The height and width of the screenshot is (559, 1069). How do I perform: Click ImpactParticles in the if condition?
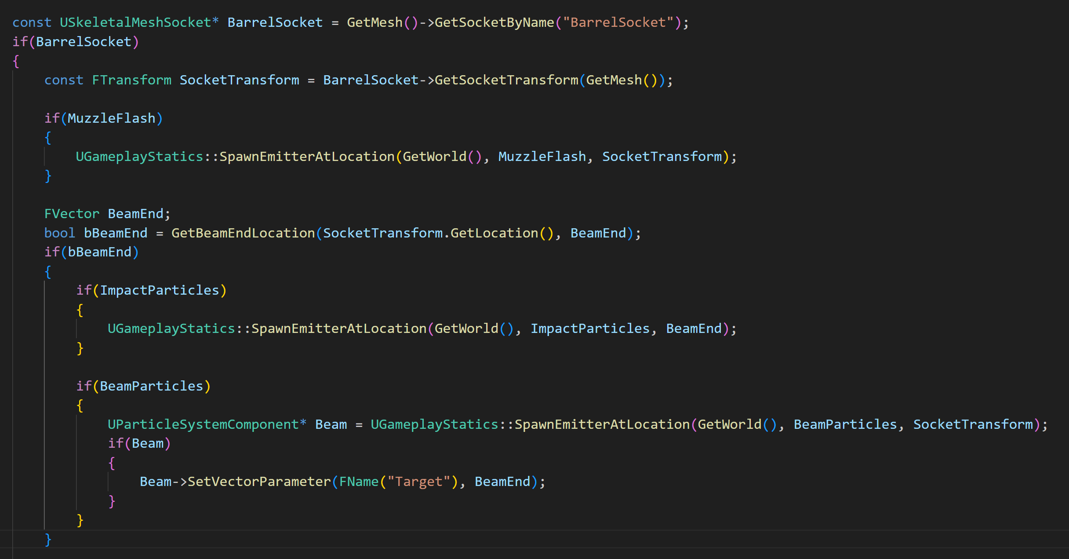[159, 290]
